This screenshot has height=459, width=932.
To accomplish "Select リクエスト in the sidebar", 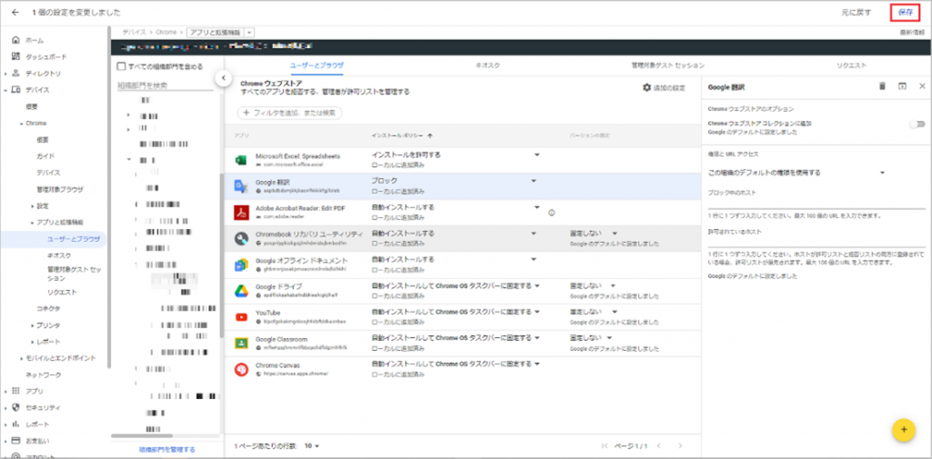I will pos(62,292).
